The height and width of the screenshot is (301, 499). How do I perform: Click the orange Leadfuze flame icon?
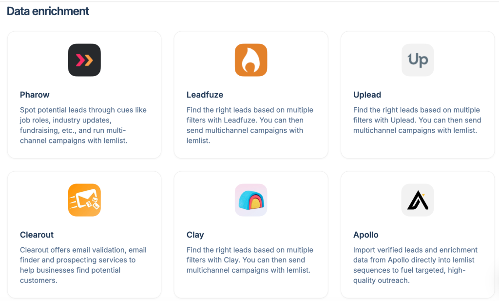250,60
